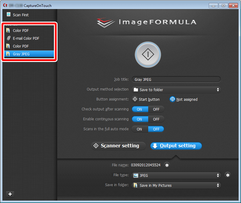Edit the Job title field
Viewport: 241px width, 203px height.
176,79
